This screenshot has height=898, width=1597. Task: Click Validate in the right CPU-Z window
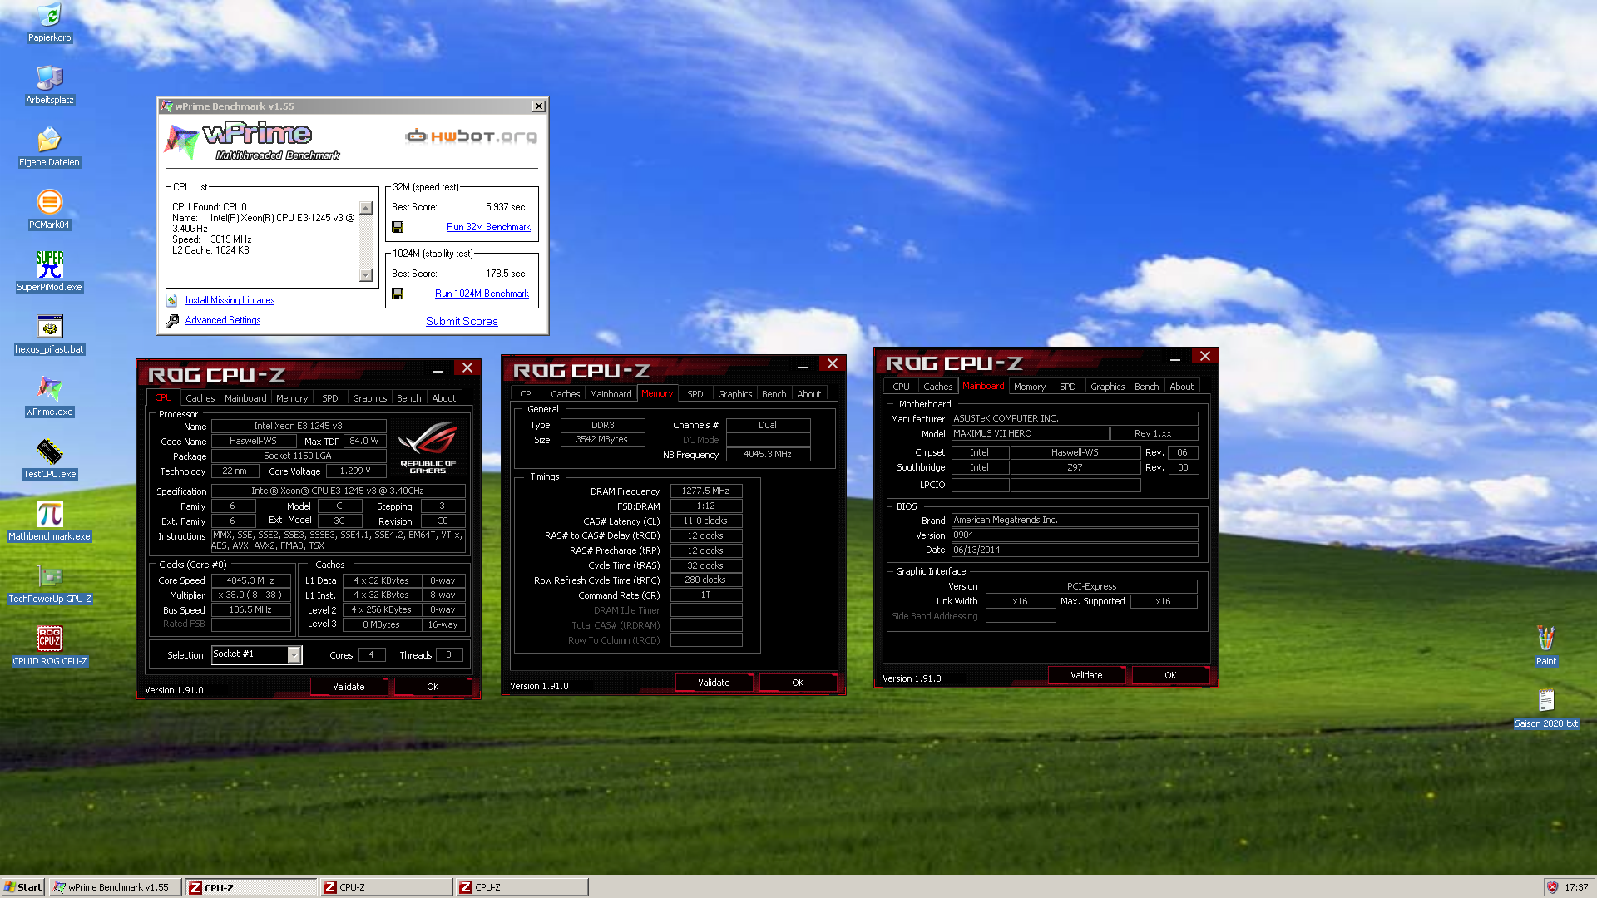(x=1086, y=675)
